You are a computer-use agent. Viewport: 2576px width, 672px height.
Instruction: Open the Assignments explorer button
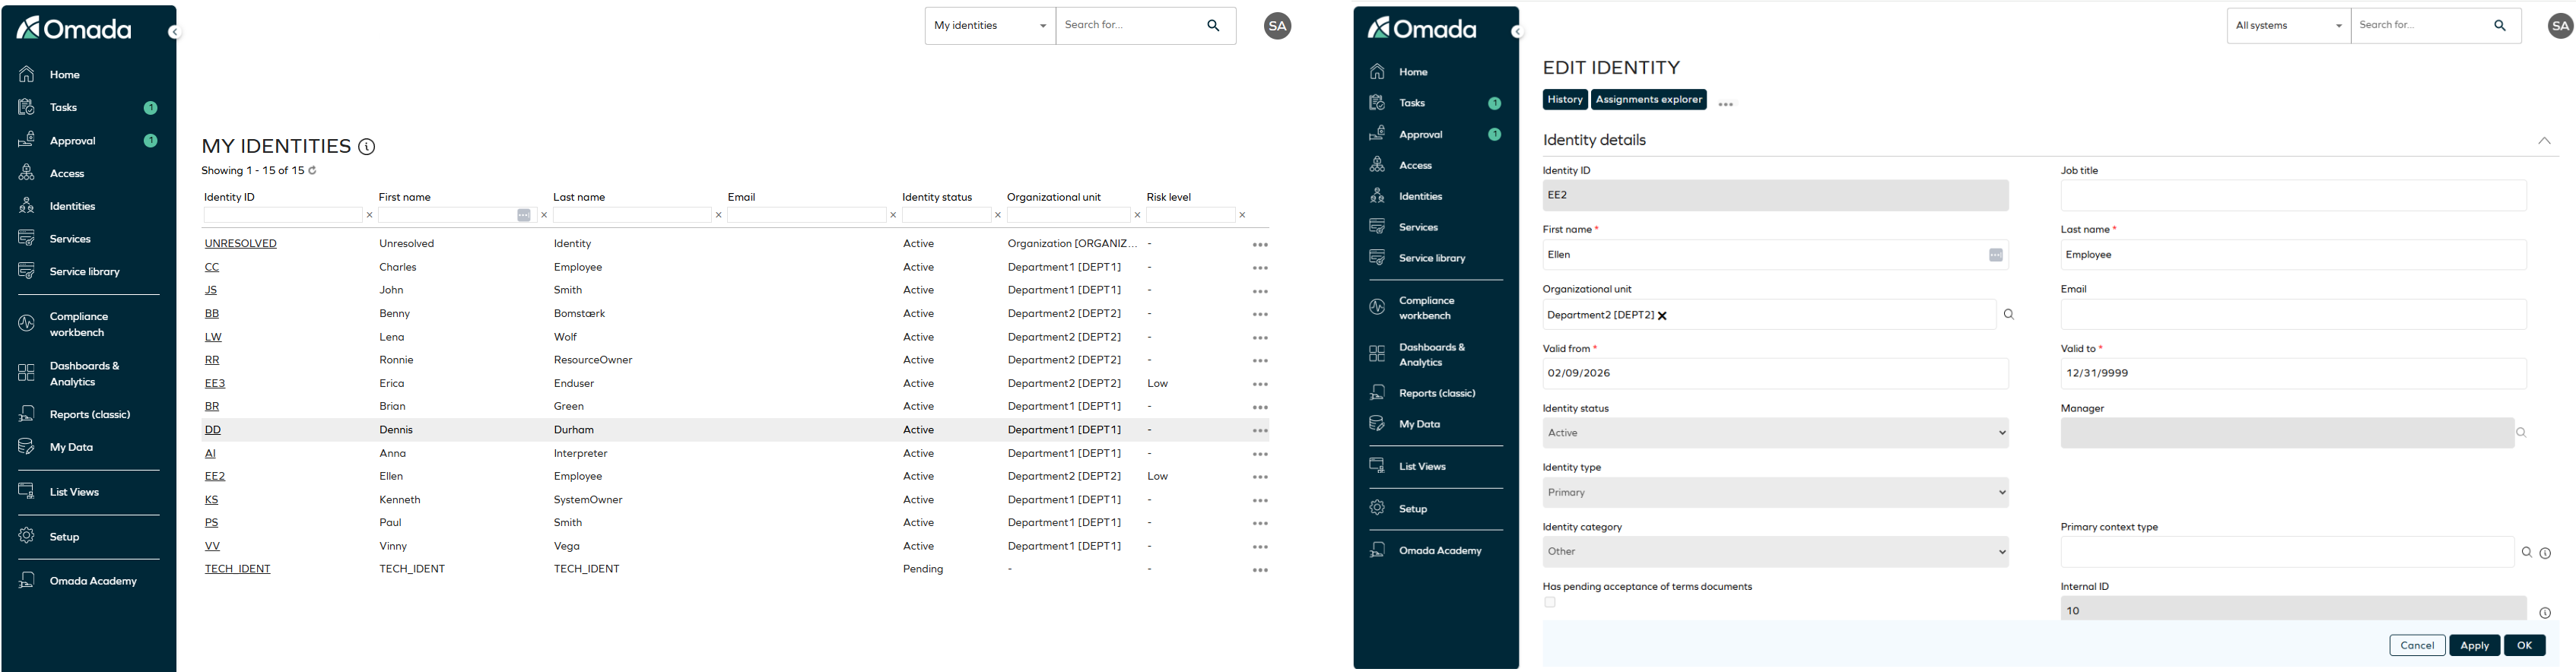1648,100
